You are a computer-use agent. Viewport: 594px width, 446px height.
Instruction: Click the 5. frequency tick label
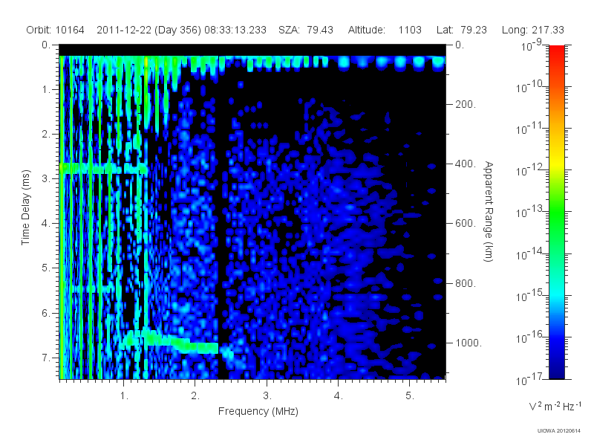(410, 396)
